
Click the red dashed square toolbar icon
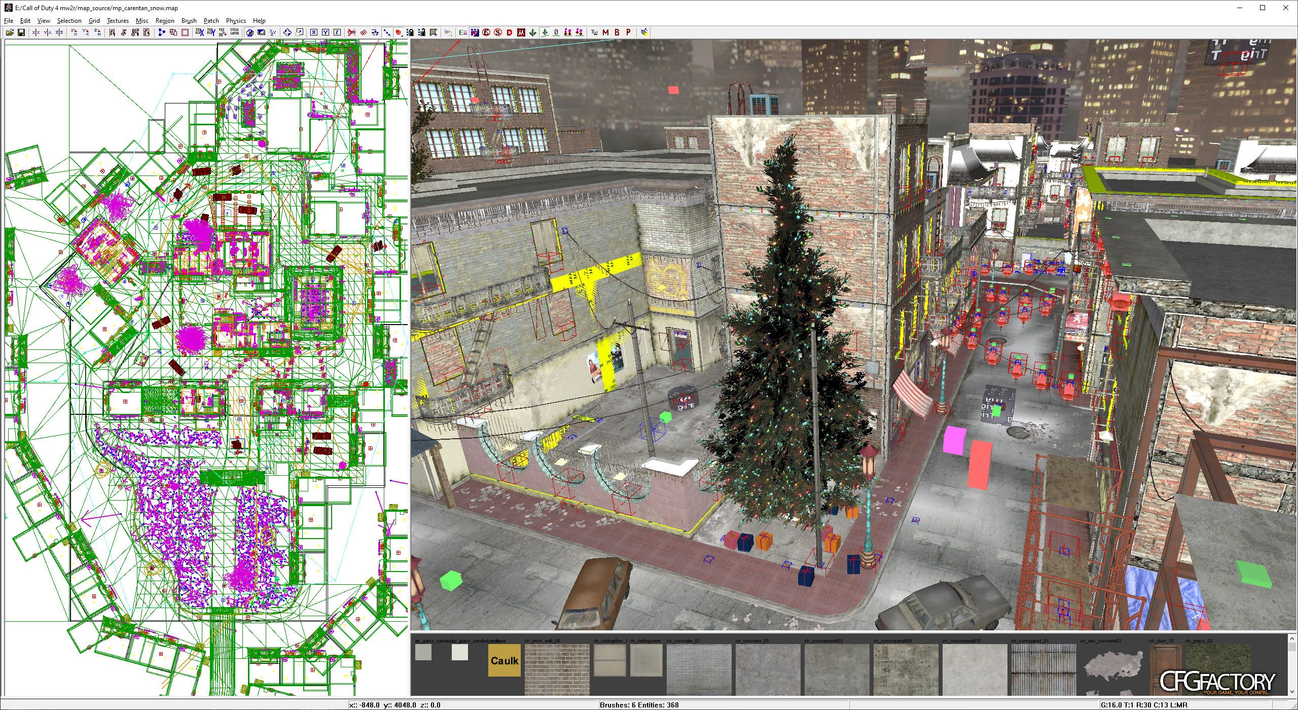185,32
